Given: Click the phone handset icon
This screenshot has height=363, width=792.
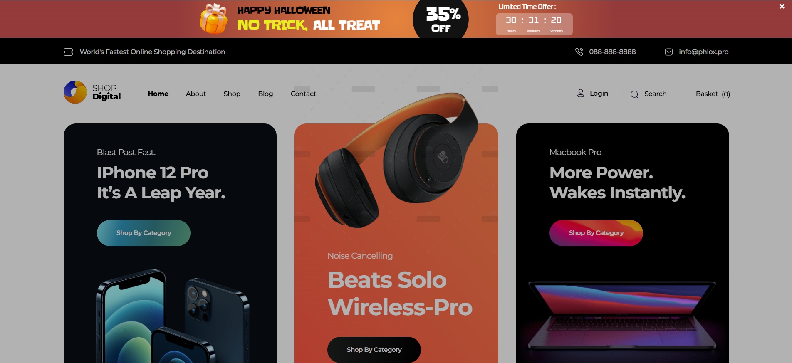Looking at the screenshot, I should [579, 52].
